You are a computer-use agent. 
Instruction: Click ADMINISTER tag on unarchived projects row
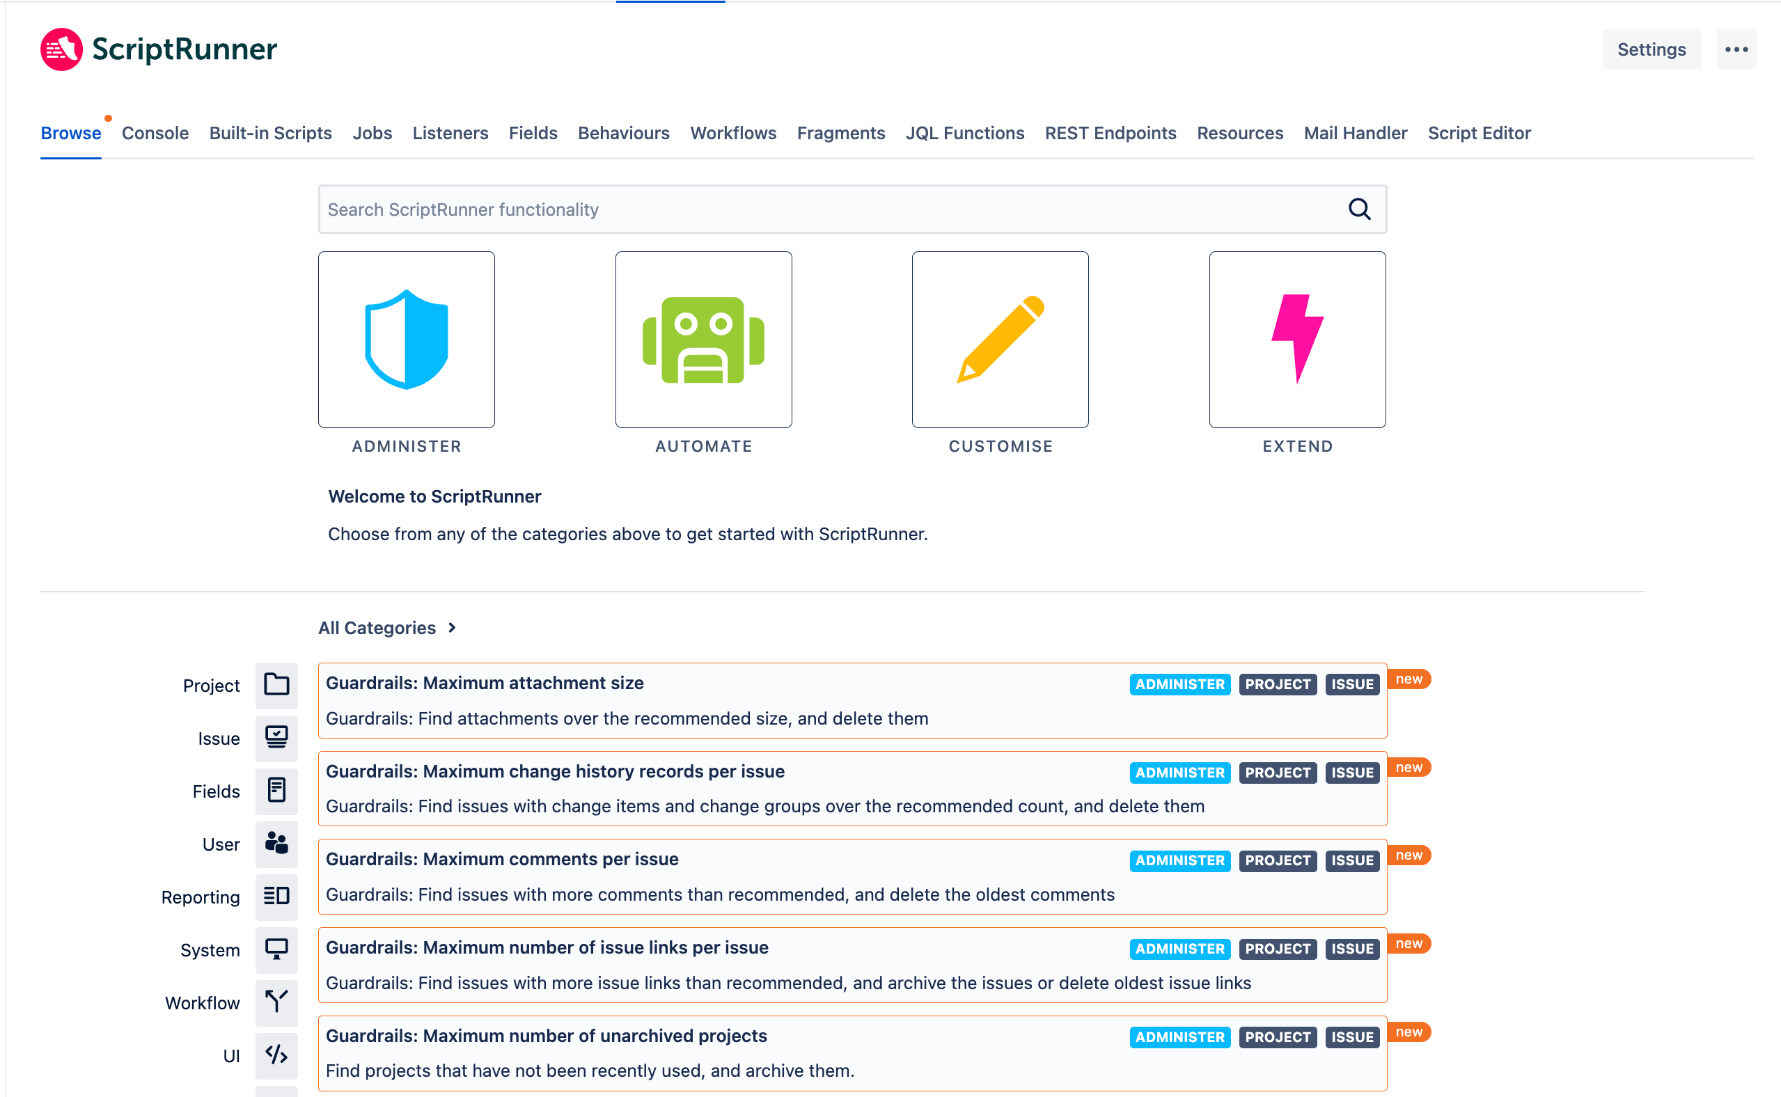pyautogui.click(x=1179, y=1038)
